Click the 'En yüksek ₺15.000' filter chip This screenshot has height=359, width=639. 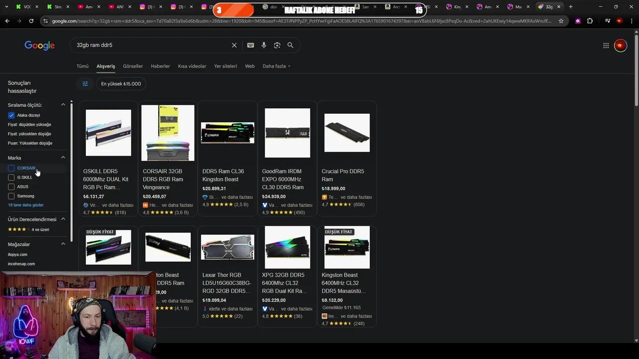point(121,84)
